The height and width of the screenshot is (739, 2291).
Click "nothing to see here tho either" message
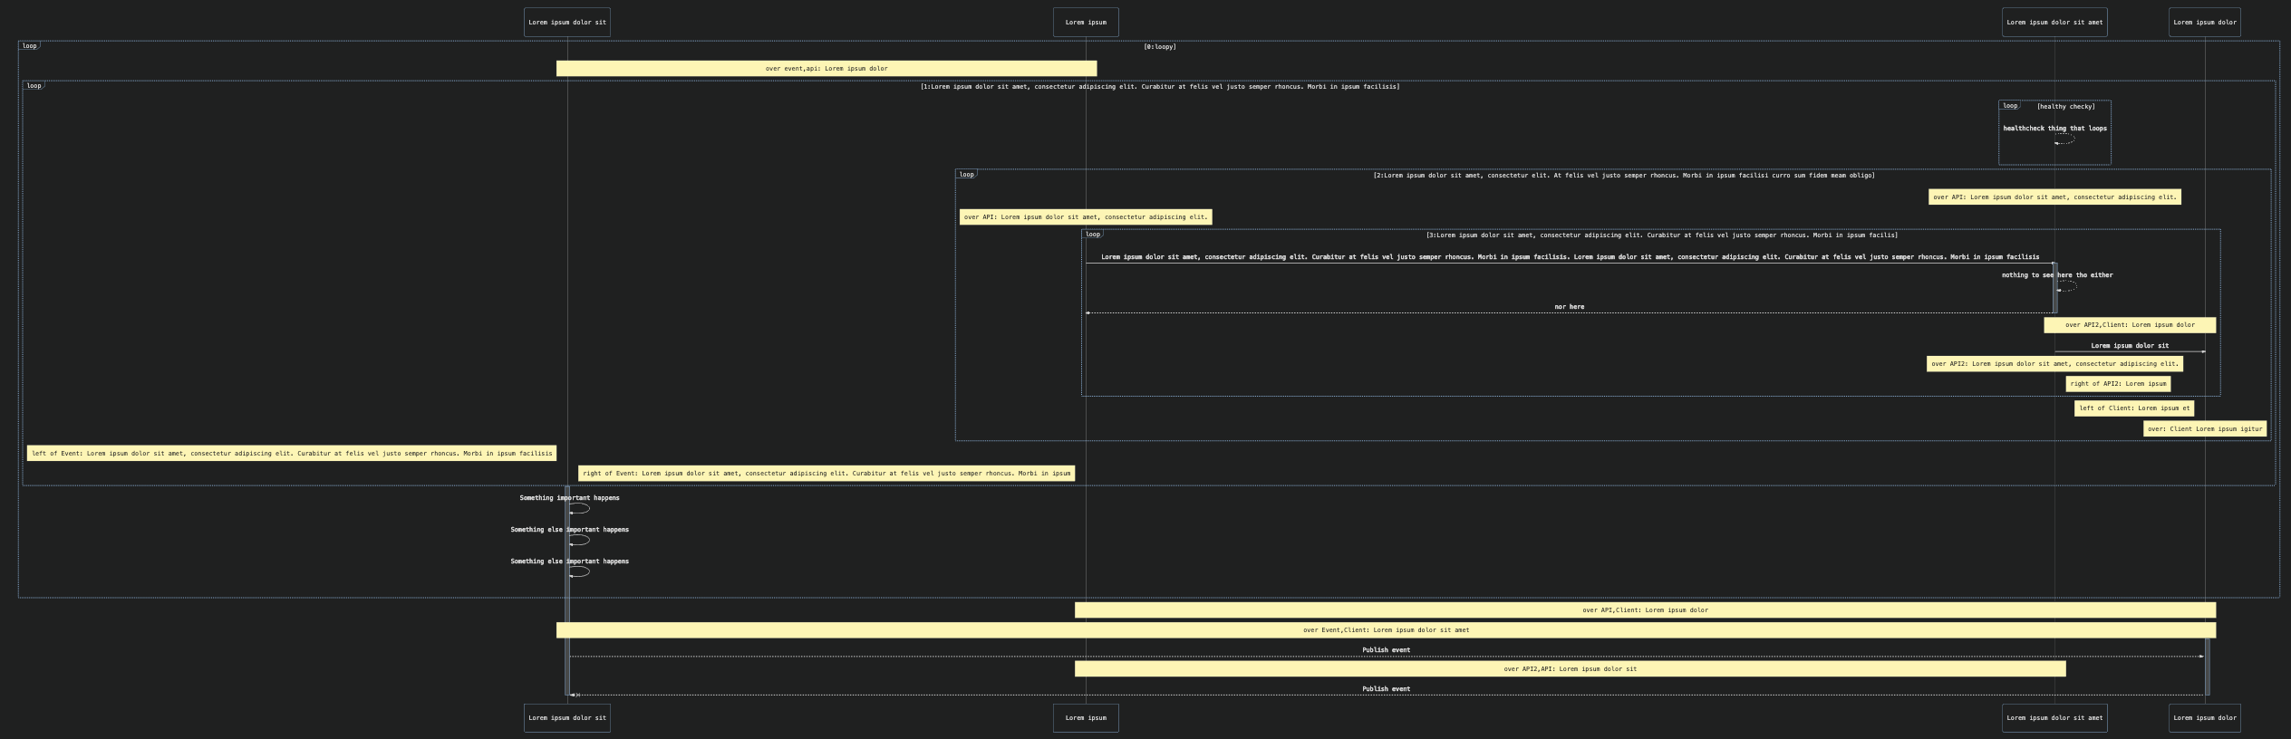tap(2056, 275)
